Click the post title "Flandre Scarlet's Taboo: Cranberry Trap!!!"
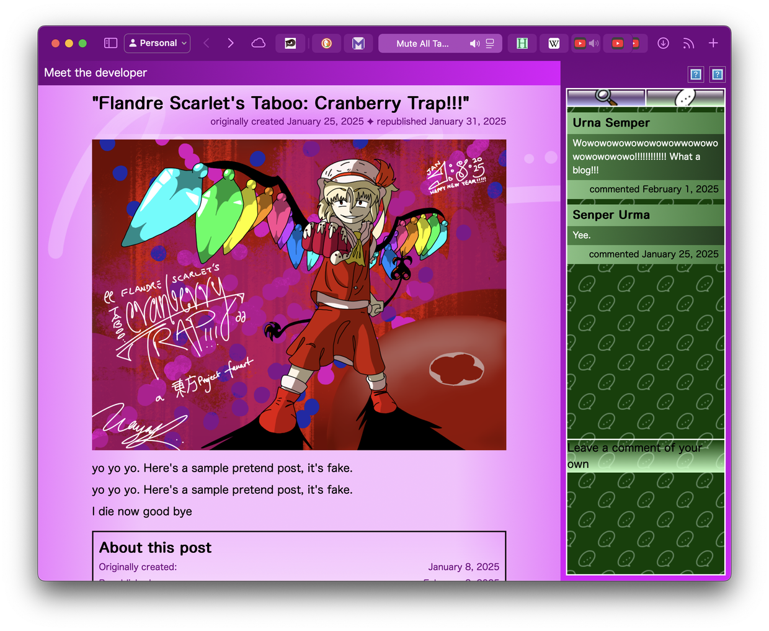The image size is (769, 631). [280, 103]
